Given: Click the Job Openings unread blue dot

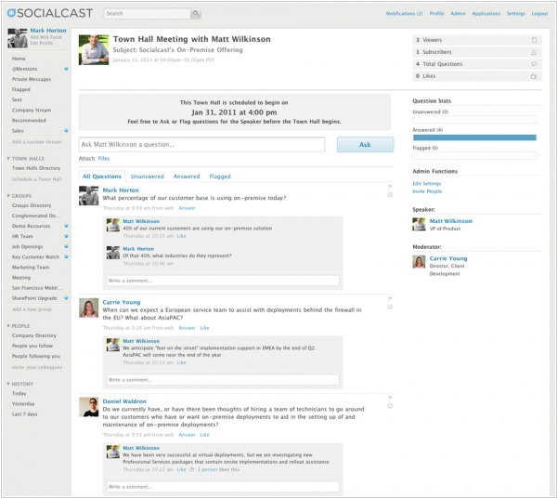Looking at the screenshot, I should tap(66, 246).
